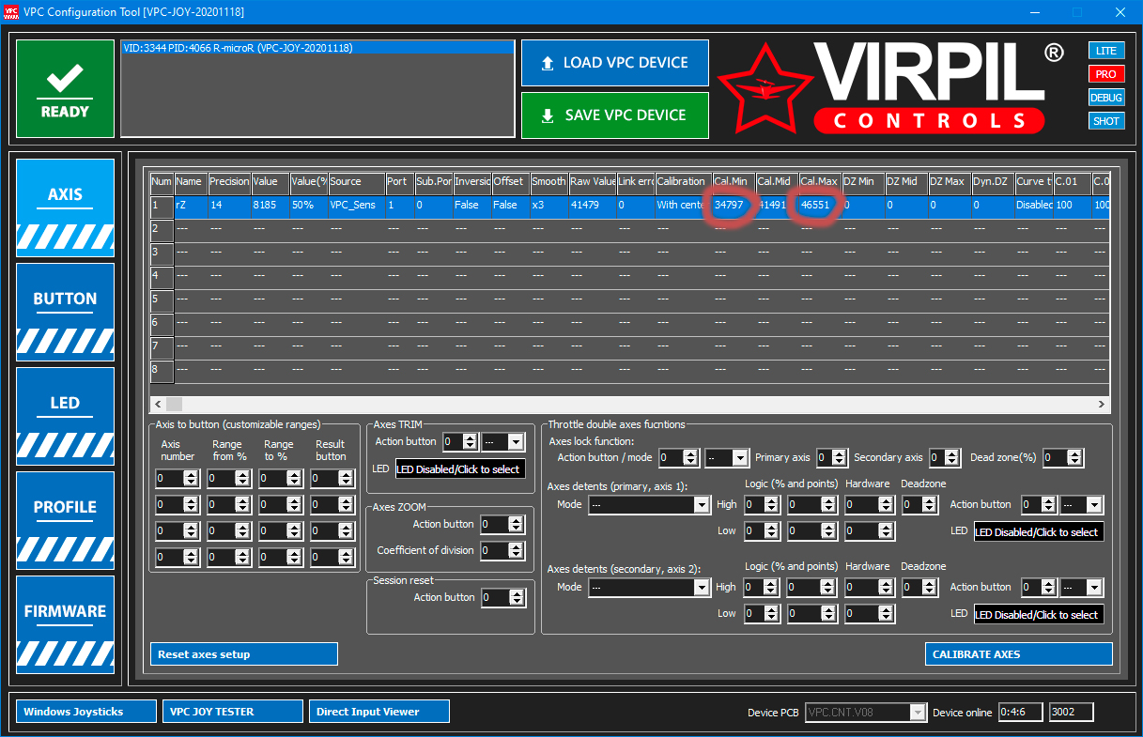Click the LOAD VPC DEVICE upload icon

(x=548, y=63)
